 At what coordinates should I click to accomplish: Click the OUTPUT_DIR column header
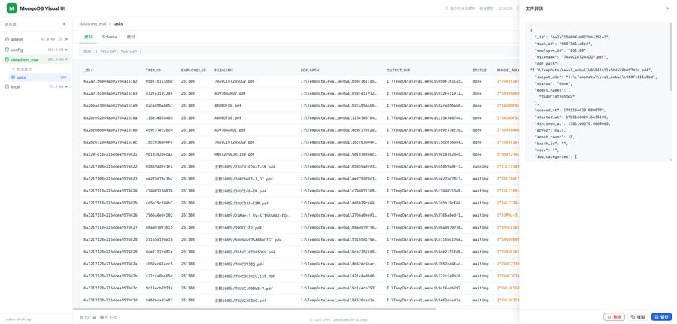tap(398, 71)
